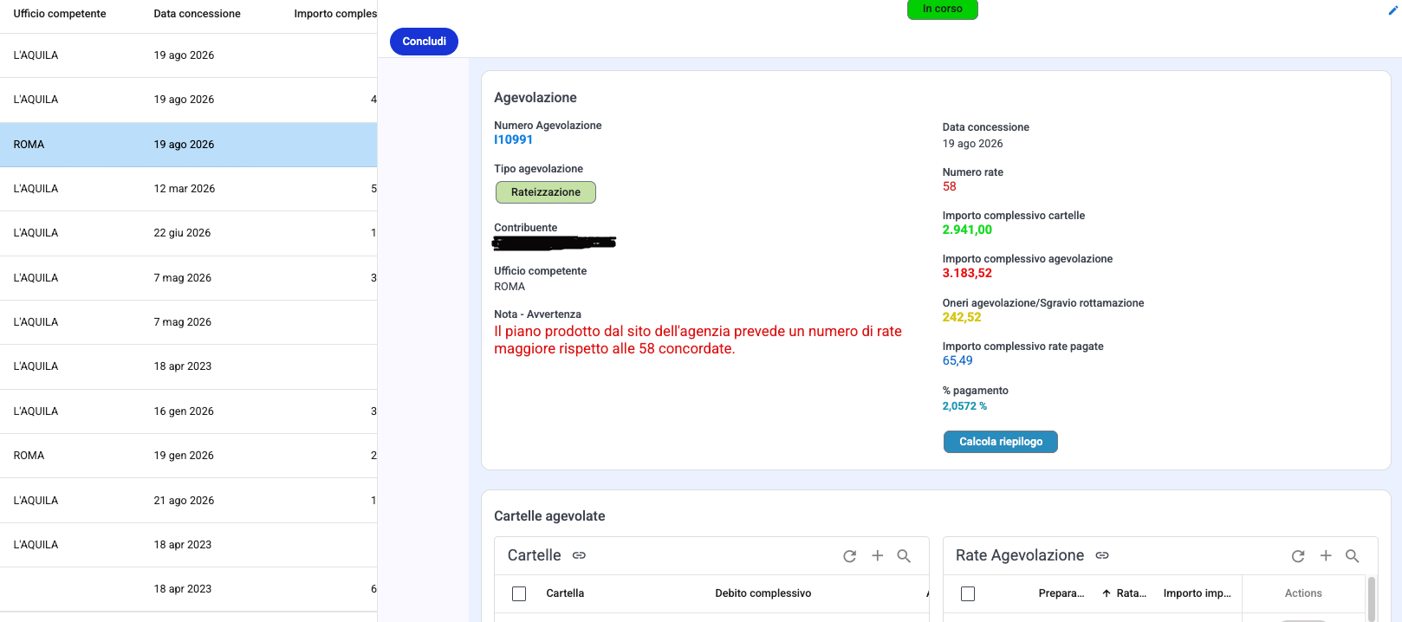Viewport: 1402px width, 622px height.
Task: Click the oneri value 242,52
Action: coord(962,317)
